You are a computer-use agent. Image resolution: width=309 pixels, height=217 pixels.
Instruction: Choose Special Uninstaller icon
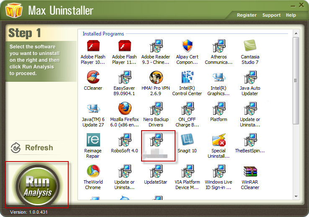[219, 140]
